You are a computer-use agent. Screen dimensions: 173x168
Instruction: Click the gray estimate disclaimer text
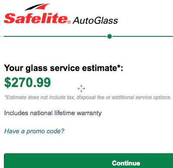pyautogui.click(x=88, y=97)
